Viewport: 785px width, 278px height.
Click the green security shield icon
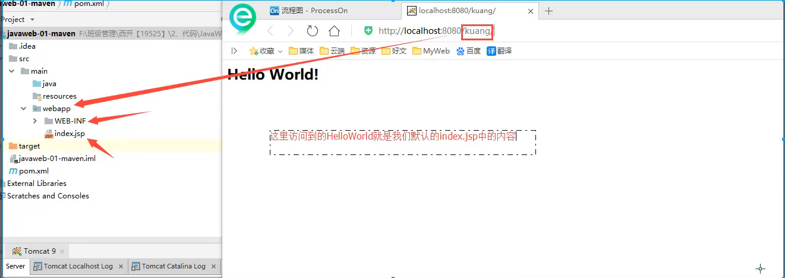(x=368, y=31)
